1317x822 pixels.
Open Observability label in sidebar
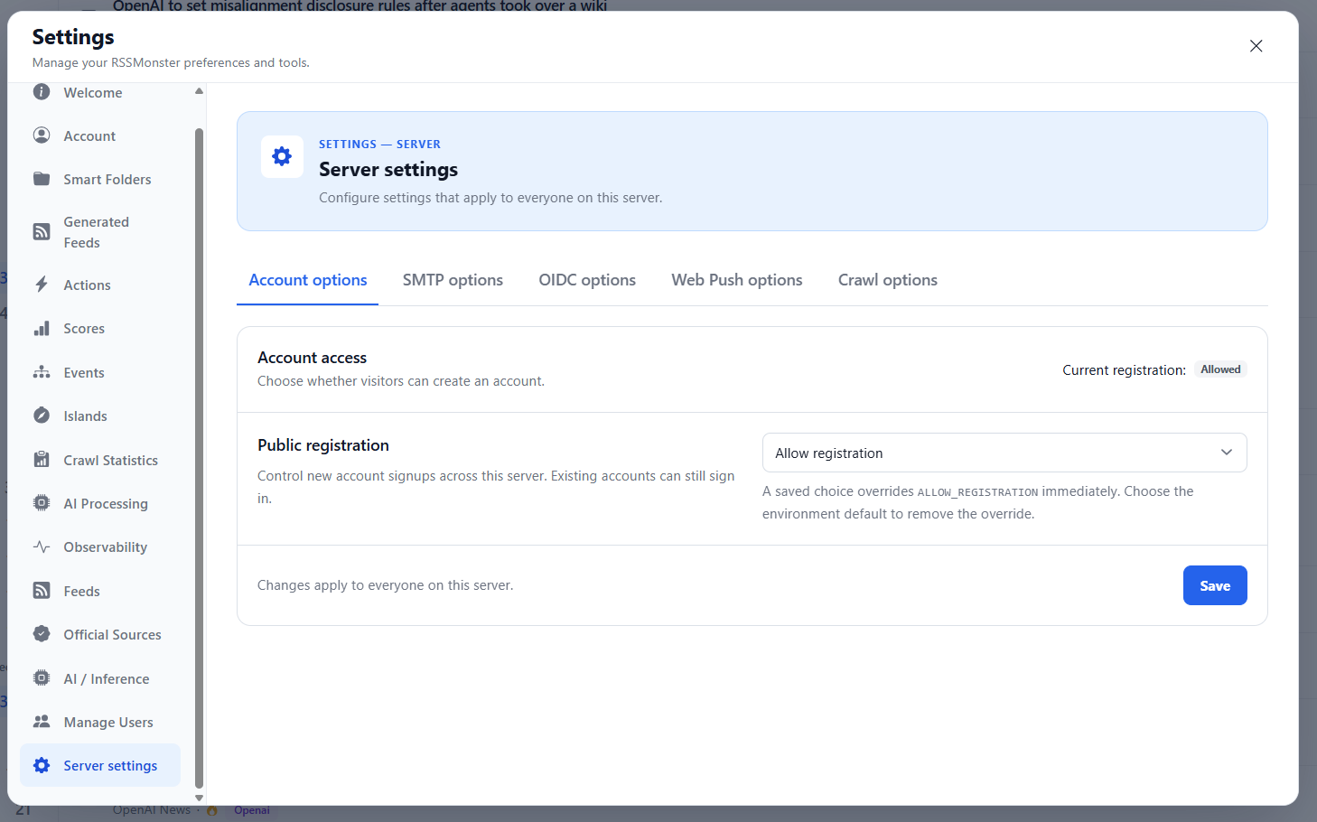105,546
